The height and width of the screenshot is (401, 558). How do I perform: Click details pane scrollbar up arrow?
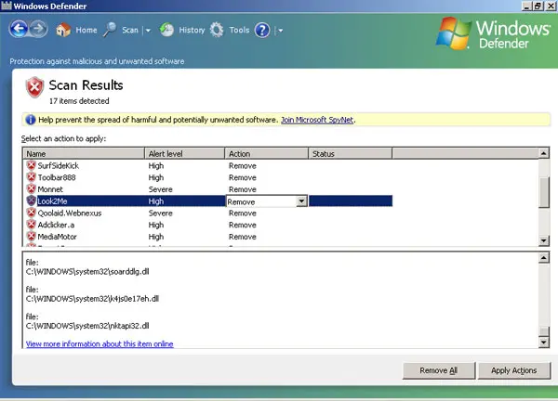543,258
